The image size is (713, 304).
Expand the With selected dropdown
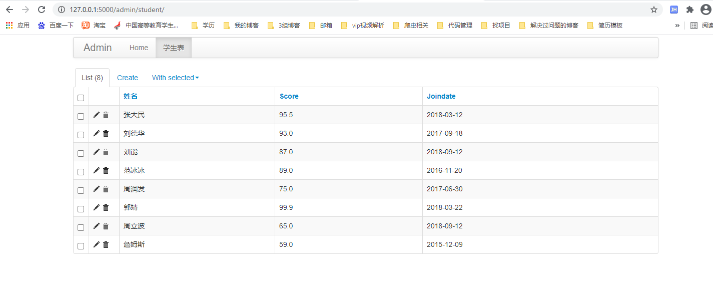[x=175, y=78]
